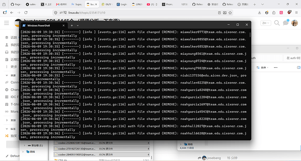Toggle reader view icon in address bar

point(219,13)
